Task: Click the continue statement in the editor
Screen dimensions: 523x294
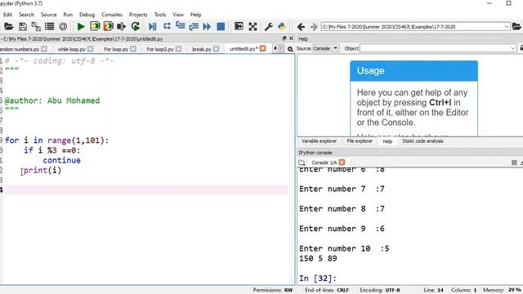Action: point(61,160)
